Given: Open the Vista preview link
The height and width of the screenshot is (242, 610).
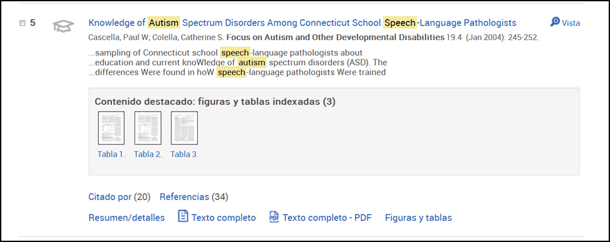Looking at the screenshot, I should coord(571,23).
